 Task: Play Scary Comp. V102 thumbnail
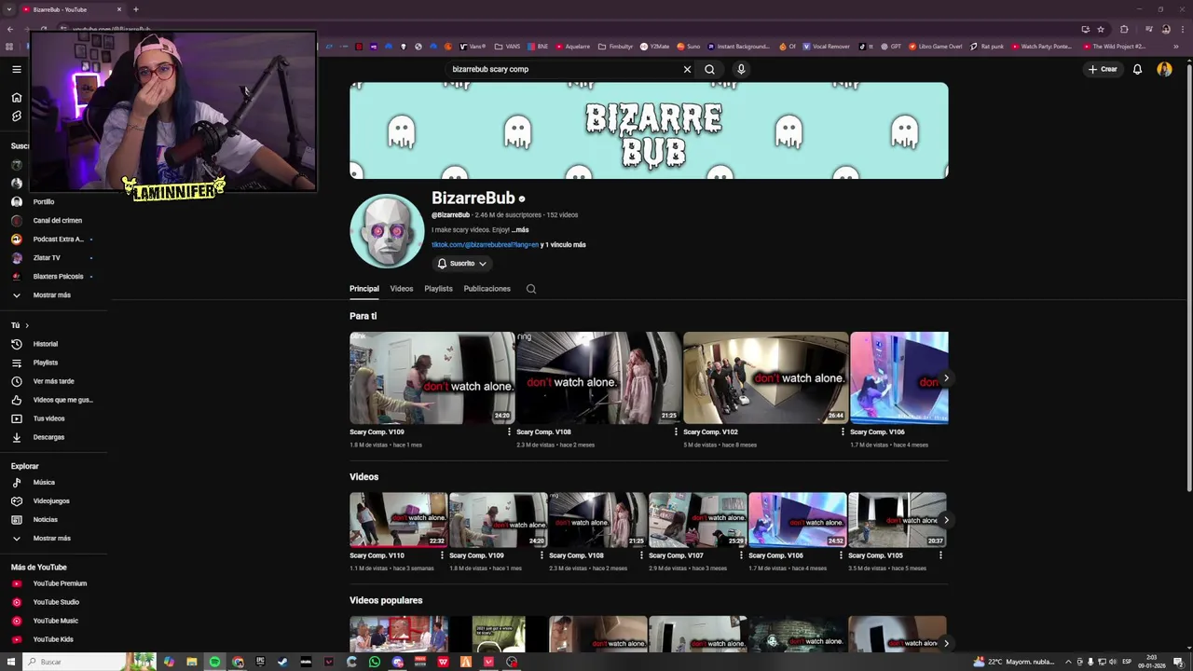point(765,377)
